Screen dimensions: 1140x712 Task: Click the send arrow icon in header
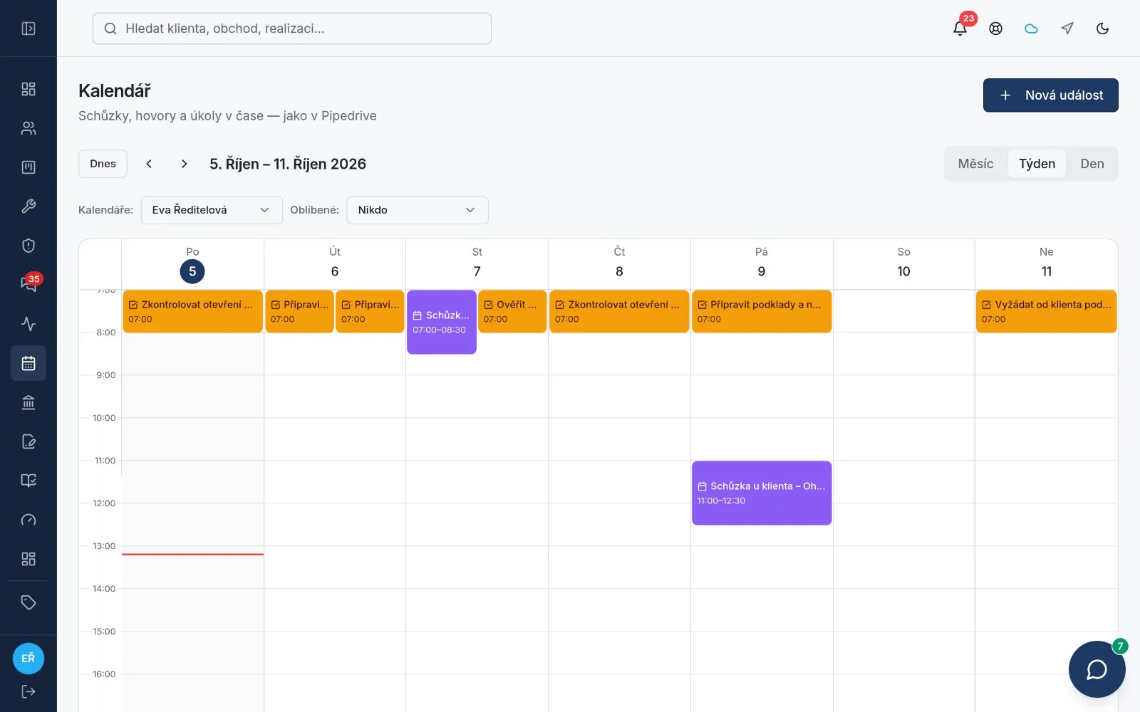tap(1067, 28)
